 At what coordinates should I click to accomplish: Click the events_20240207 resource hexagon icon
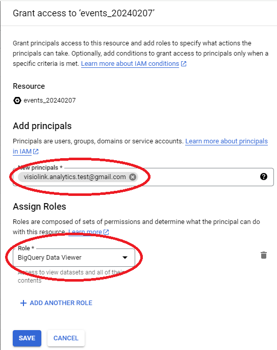click(x=17, y=101)
